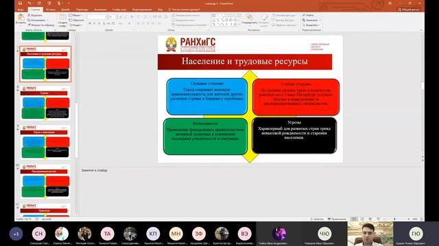Click the blue Сильные стороны box
Image resolution: width=439 pixels, height=246 pixels.
(x=207, y=96)
